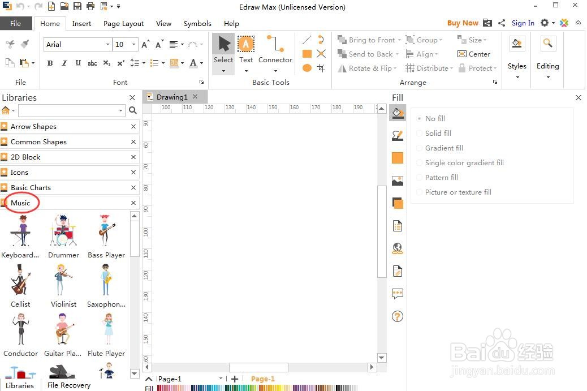This screenshot has height=391, width=587.
Task: Close the Fill panel
Action: 579,97
